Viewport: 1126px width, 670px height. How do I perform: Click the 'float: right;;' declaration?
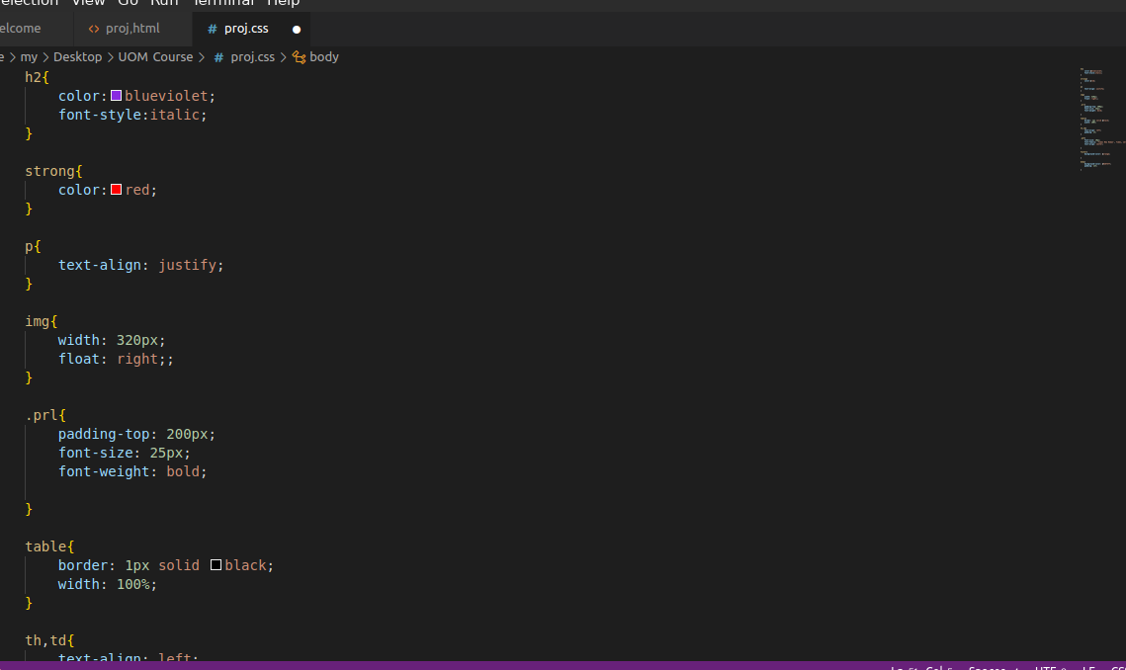click(116, 359)
